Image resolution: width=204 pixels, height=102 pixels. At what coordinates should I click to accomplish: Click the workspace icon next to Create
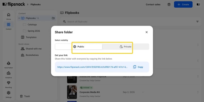198,5
